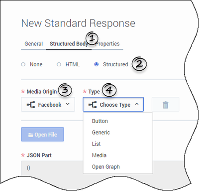Select the HTML radio button
The width and height of the screenshot is (199, 191).
59,64
